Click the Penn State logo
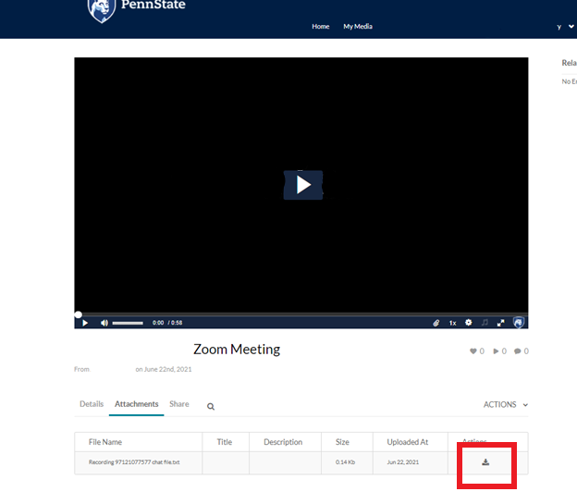Image resolution: width=577 pixels, height=504 pixels. pos(137,9)
